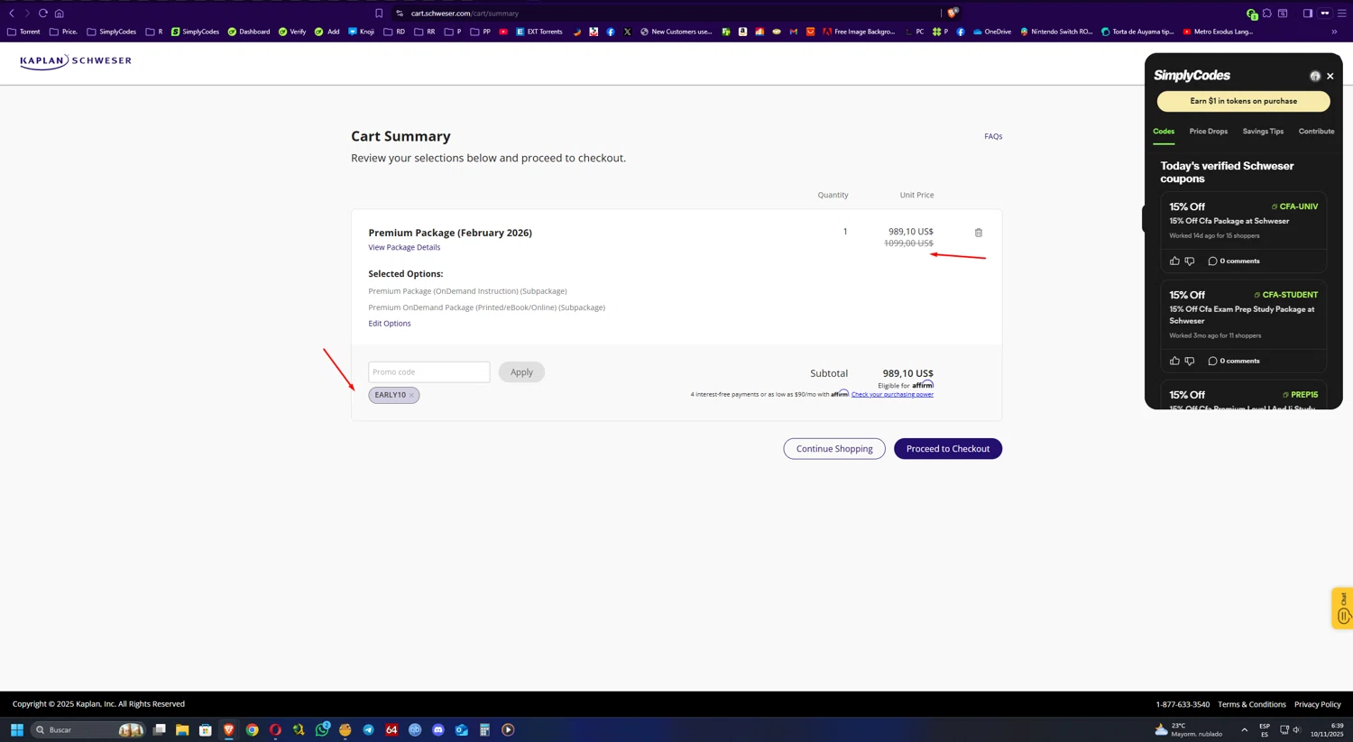Open the FAQs link
This screenshot has width=1353, height=742.
pos(993,136)
